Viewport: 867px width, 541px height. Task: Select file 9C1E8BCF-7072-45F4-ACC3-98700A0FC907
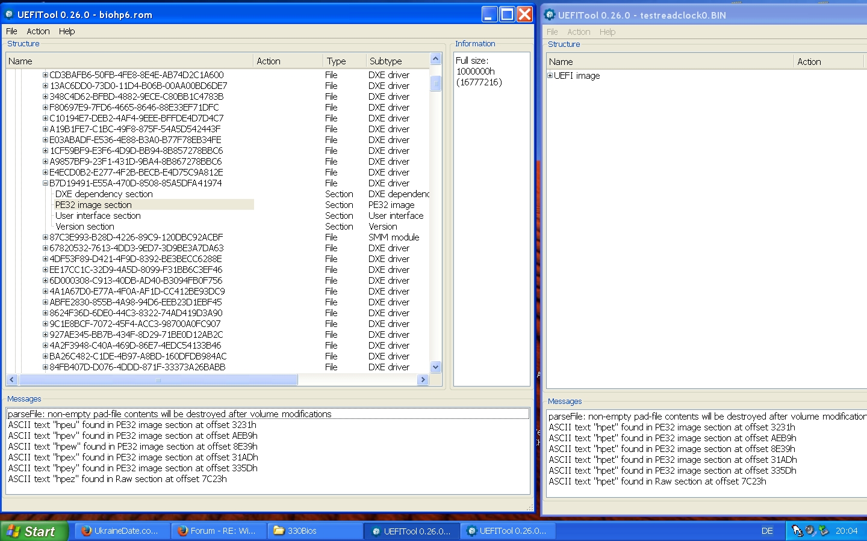[135, 324]
